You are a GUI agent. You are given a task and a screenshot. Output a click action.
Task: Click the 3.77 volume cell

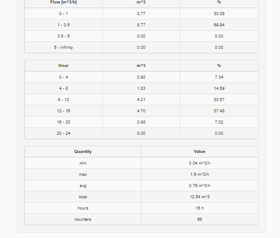[x=141, y=14]
